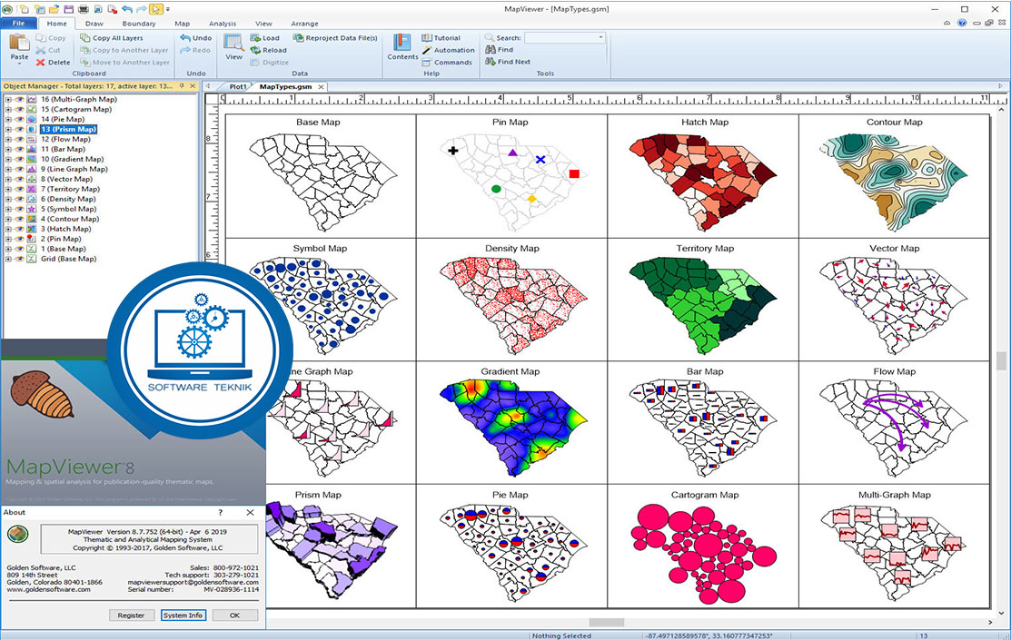Click the help icon at top right of window
Image resolution: width=1011 pixels, height=640 pixels.
point(962,24)
